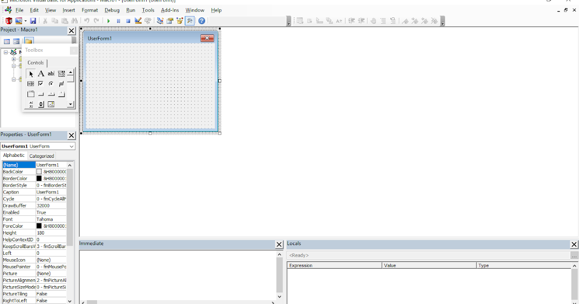Viewport: 579px width, 304px height.
Task: Select the CheckBox control in the Toolbox
Action: tap(41, 83)
